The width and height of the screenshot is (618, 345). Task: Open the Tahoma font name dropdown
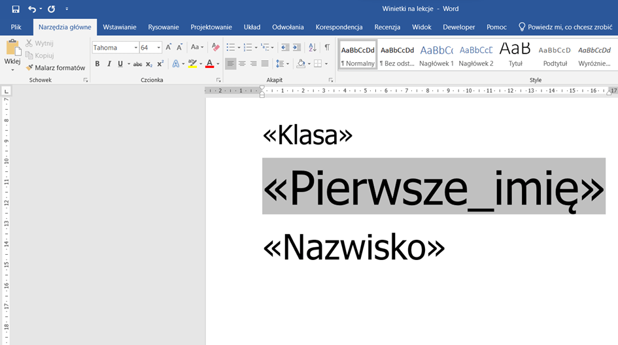[136, 48]
